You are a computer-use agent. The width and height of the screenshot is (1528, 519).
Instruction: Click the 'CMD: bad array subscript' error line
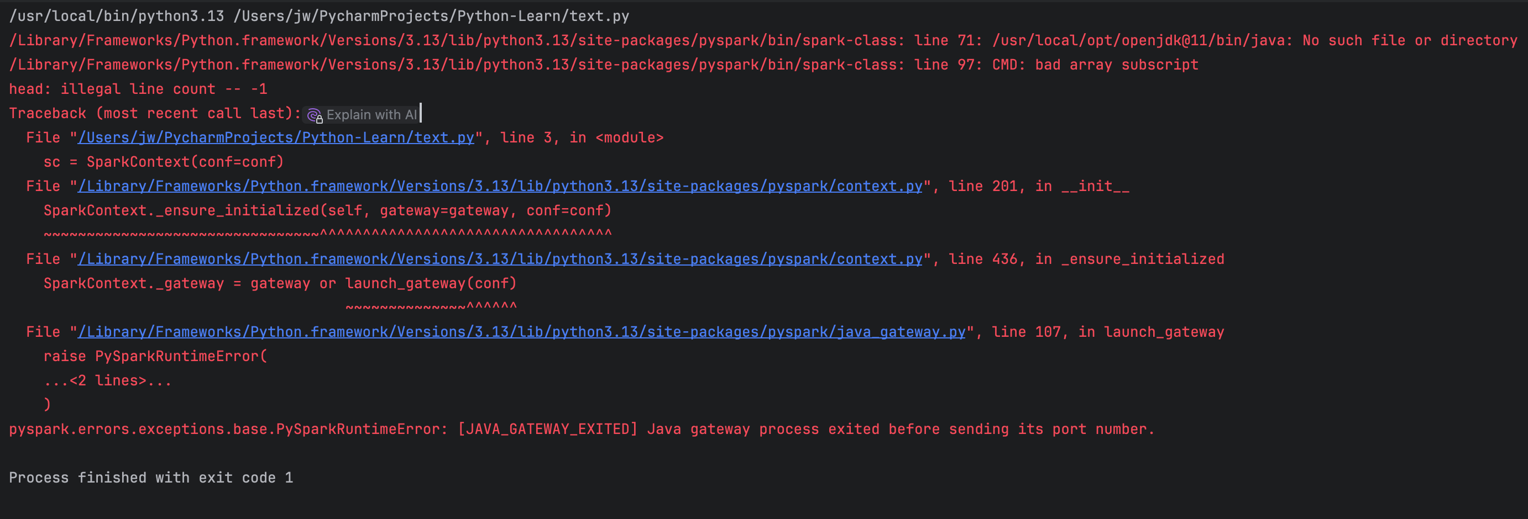pos(603,65)
